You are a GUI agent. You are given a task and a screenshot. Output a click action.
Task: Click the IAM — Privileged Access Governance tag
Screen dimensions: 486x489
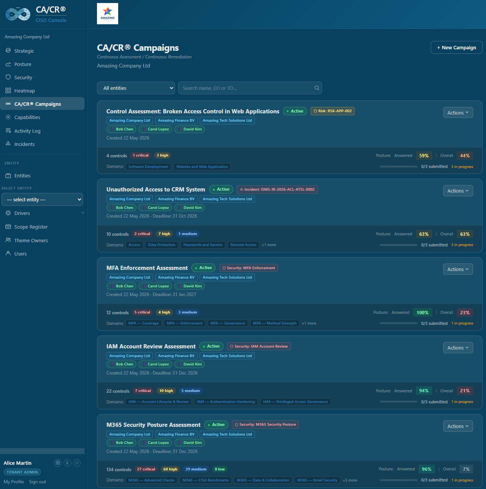(x=295, y=402)
